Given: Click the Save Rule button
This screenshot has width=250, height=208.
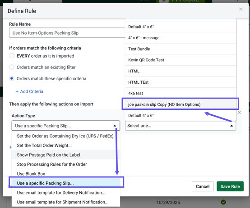Looking at the screenshot, I should (230, 186).
